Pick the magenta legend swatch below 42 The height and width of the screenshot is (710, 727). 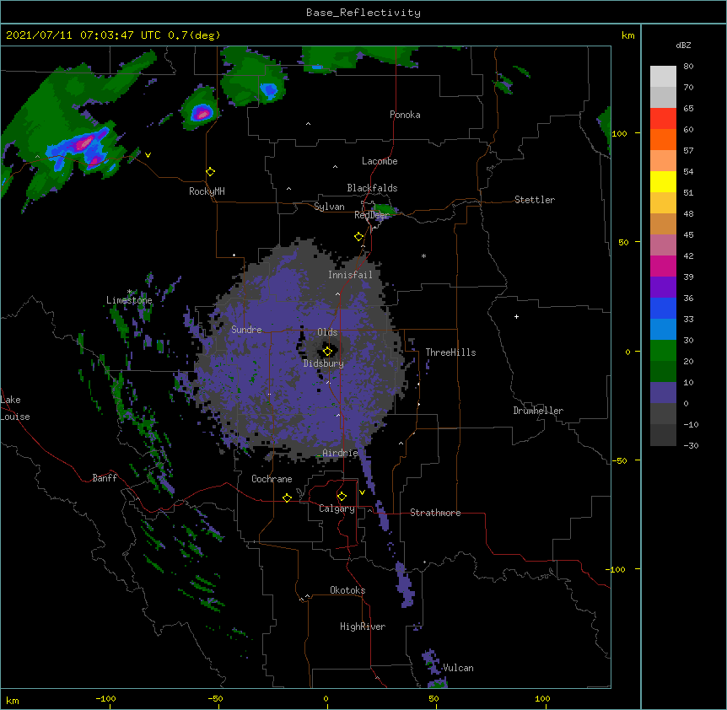tap(663, 266)
